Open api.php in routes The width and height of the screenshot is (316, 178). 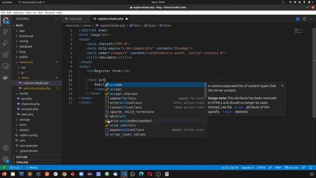[x=26, y=99]
